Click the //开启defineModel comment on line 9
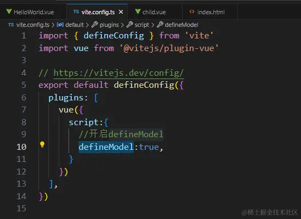The width and height of the screenshot is (301, 219). [121, 134]
